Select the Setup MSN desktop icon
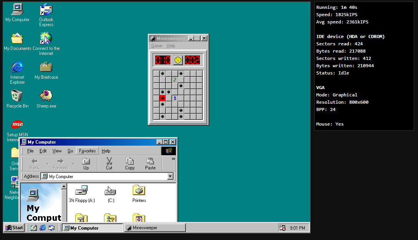The image size is (418, 240). click(17, 130)
